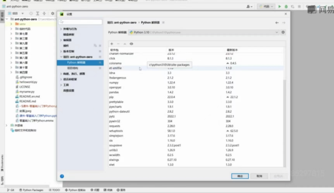Click the plus icon to install a package
This screenshot has width=334, height=193.
click(112, 44)
